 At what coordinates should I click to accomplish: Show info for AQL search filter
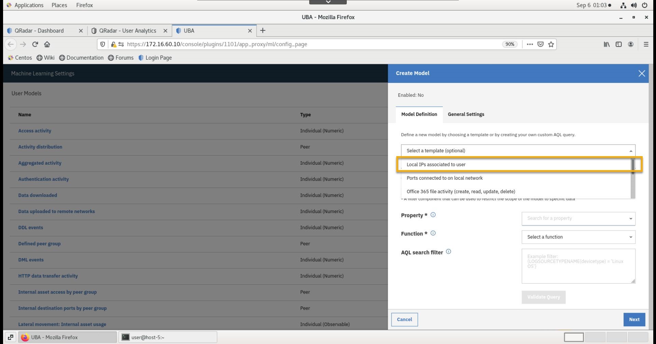(449, 252)
